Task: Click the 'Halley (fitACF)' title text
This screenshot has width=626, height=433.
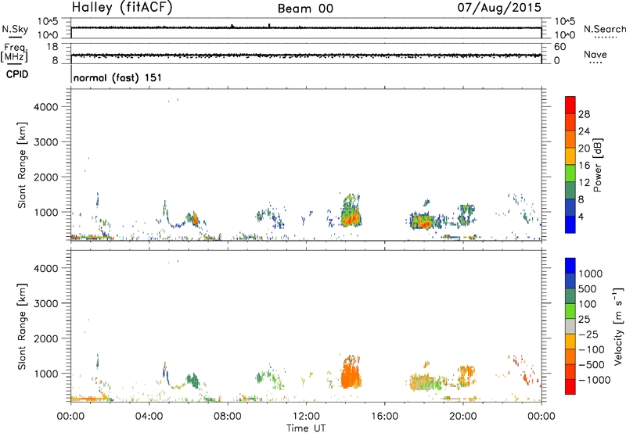Action: [x=122, y=8]
